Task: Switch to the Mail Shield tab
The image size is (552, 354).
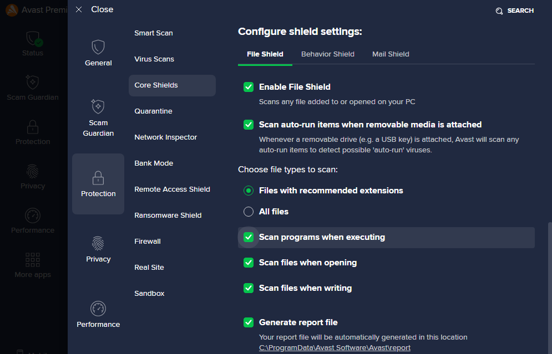Action: 391,54
